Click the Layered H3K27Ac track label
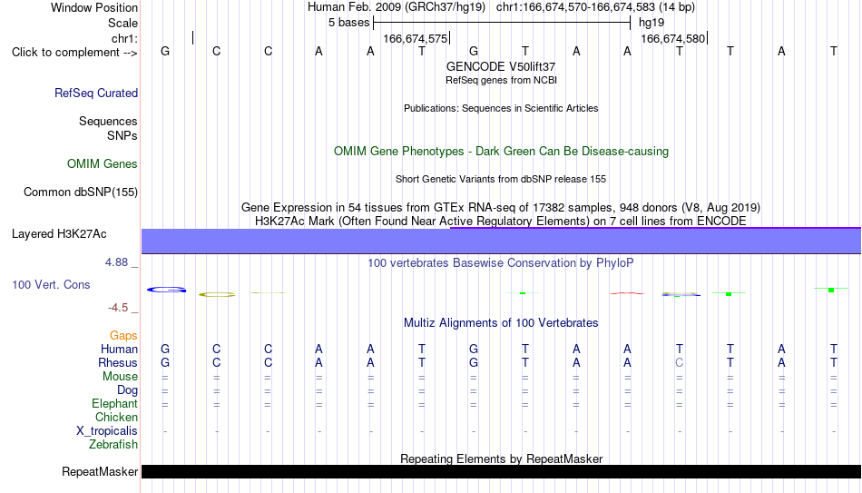 (x=59, y=234)
